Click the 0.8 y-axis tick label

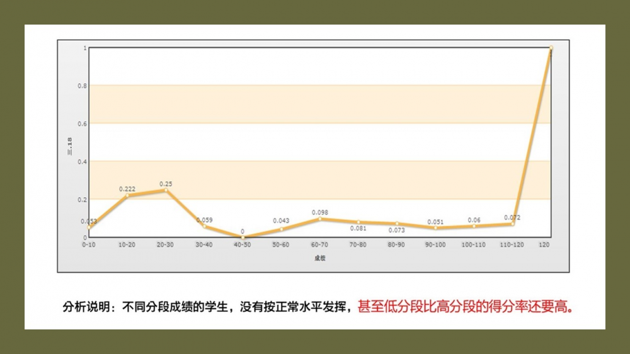pyautogui.click(x=82, y=86)
